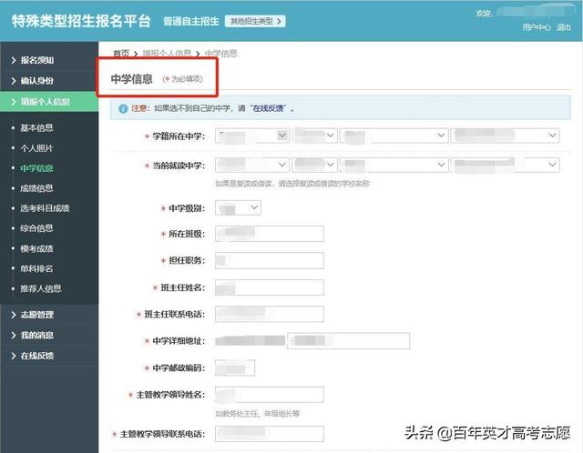The image size is (583, 453).
Task: Click the 普通自主招生 header text
Action: coord(191,21)
